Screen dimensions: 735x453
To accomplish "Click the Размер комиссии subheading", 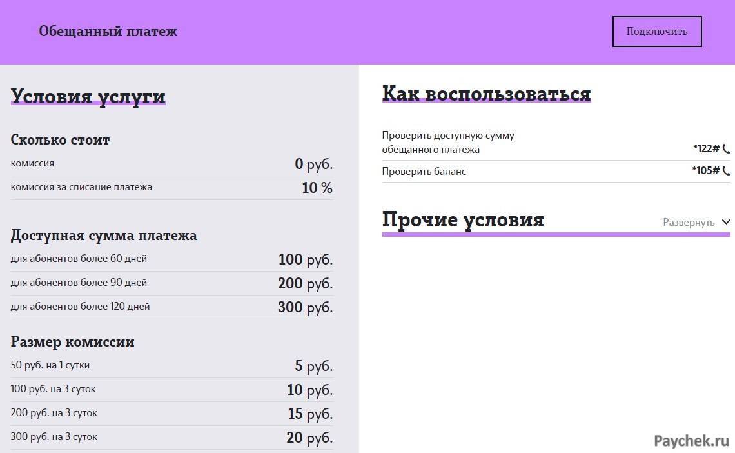I will click(x=72, y=342).
